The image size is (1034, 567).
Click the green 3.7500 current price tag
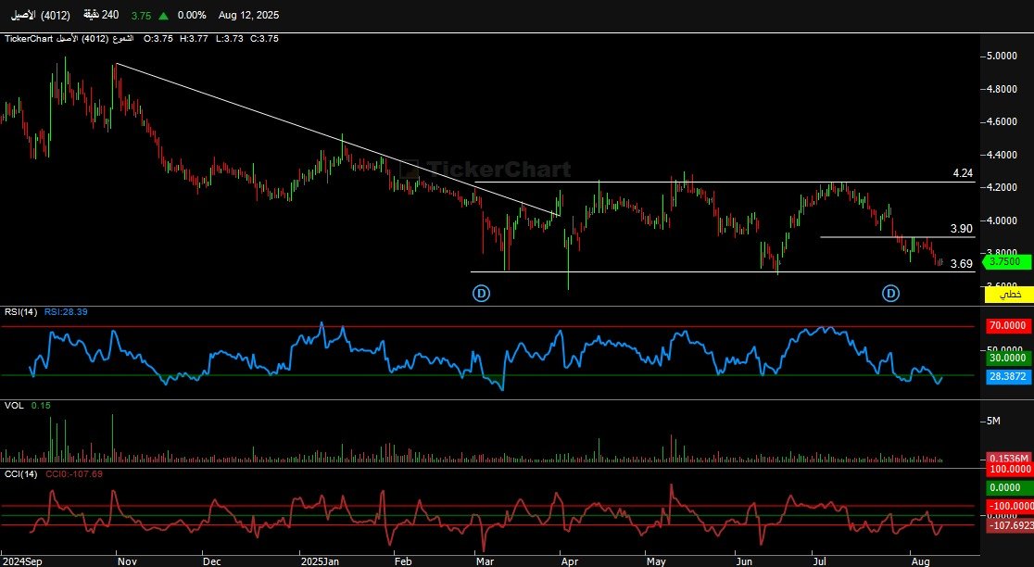pyautogui.click(x=1007, y=262)
